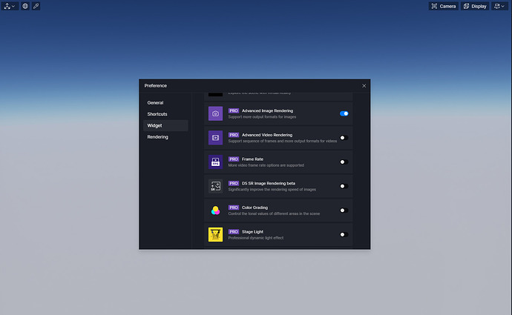Click the globe icon in top toolbar
The image size is (512, 315).
[x=25, y=6]
